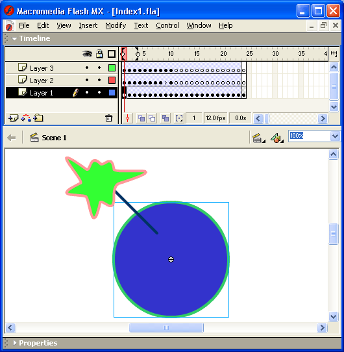Screen dimensions: 344x352
Task: Open the Window menu
Action: 199,25
